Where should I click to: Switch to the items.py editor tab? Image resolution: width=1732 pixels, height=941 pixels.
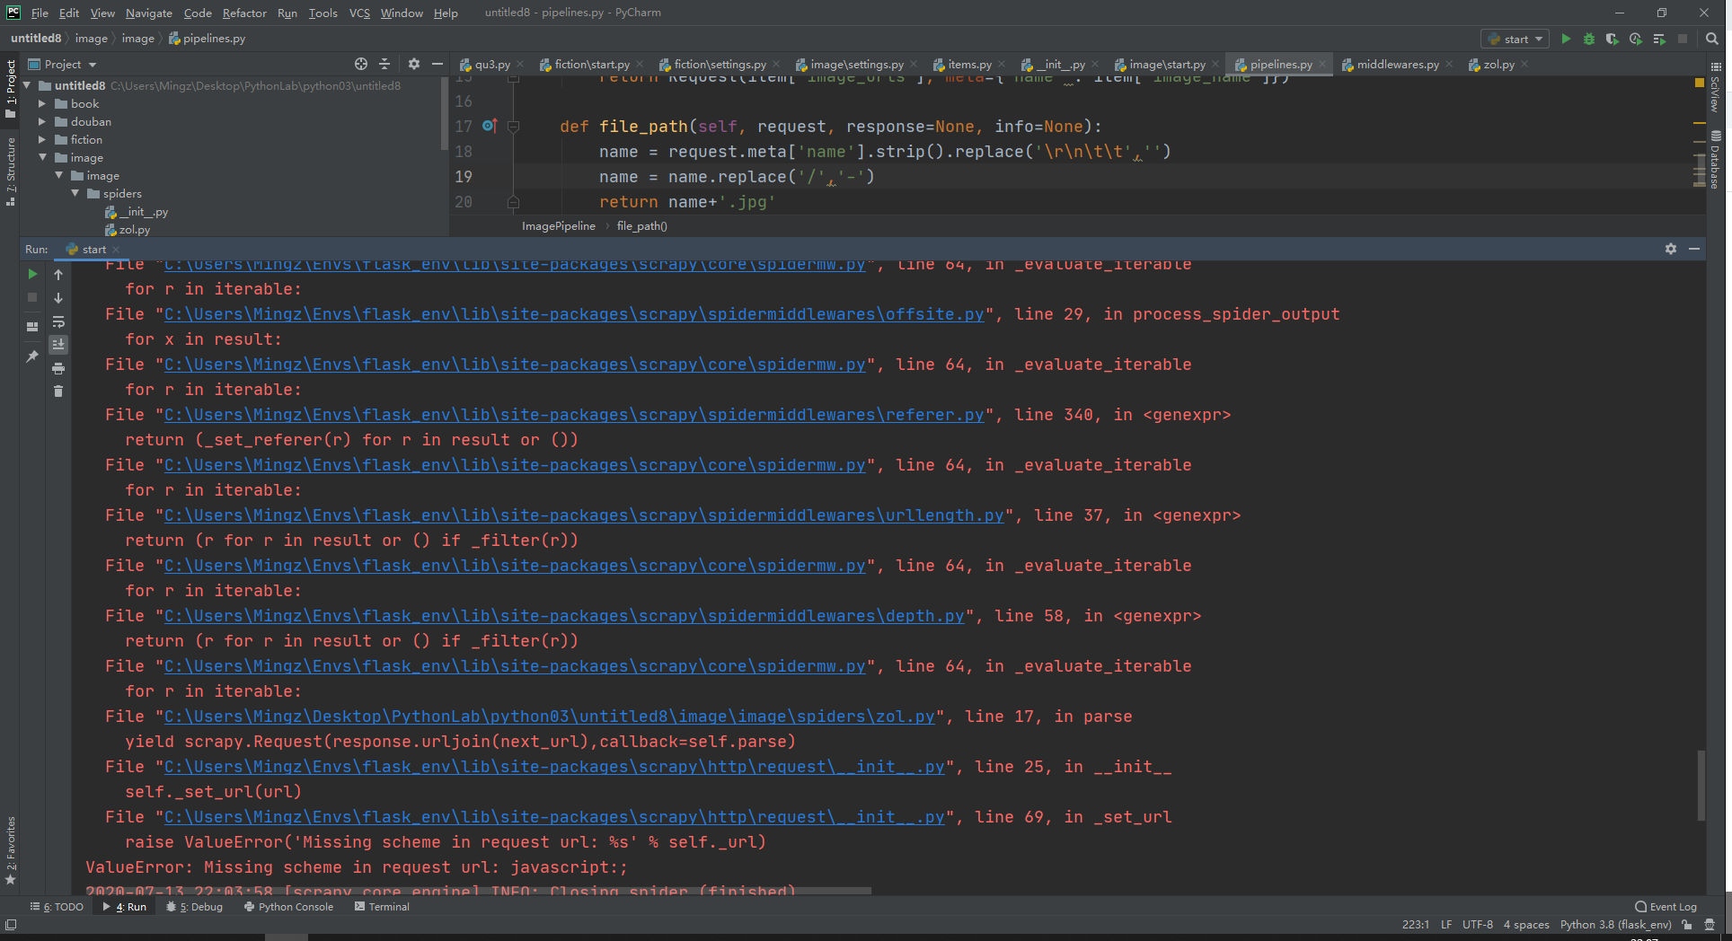pyautogui.click(x=970, y=65)
